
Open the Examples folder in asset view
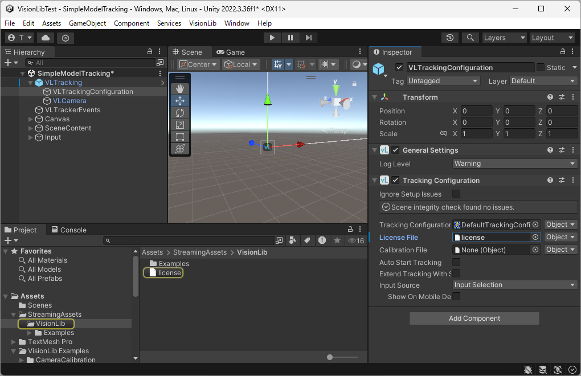click(x=169, y=263)
